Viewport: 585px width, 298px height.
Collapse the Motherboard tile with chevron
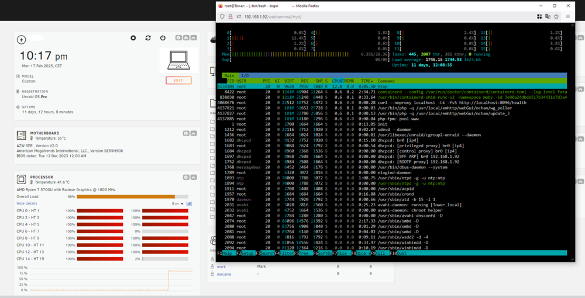tap(193, 133)
